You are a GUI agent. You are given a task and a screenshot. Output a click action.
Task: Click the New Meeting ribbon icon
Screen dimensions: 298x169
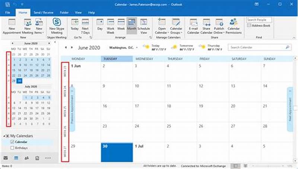(28, 26)
